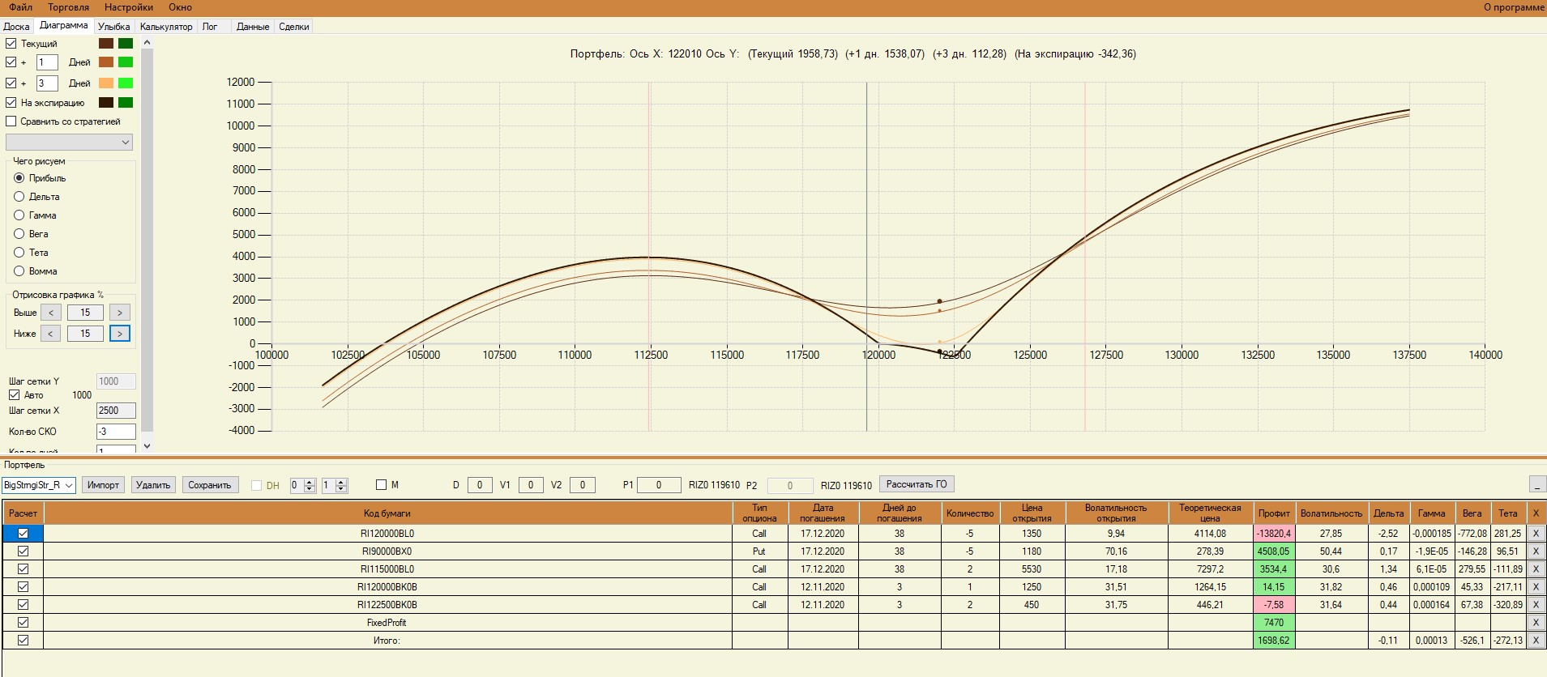Toggle the 'Авто' grid step checkbox
Image resolution: width=1547 pixels, height=677 pixels.
tap(14, 395)
